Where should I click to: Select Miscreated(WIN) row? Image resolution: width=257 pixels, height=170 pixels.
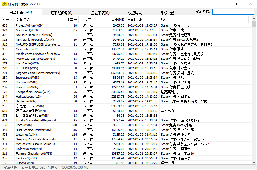click(126, 49)
